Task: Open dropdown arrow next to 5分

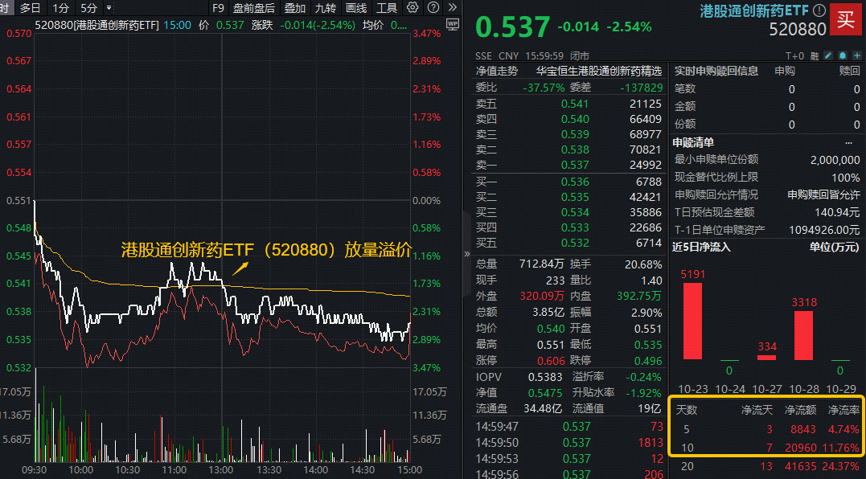Action: point(109,8)
